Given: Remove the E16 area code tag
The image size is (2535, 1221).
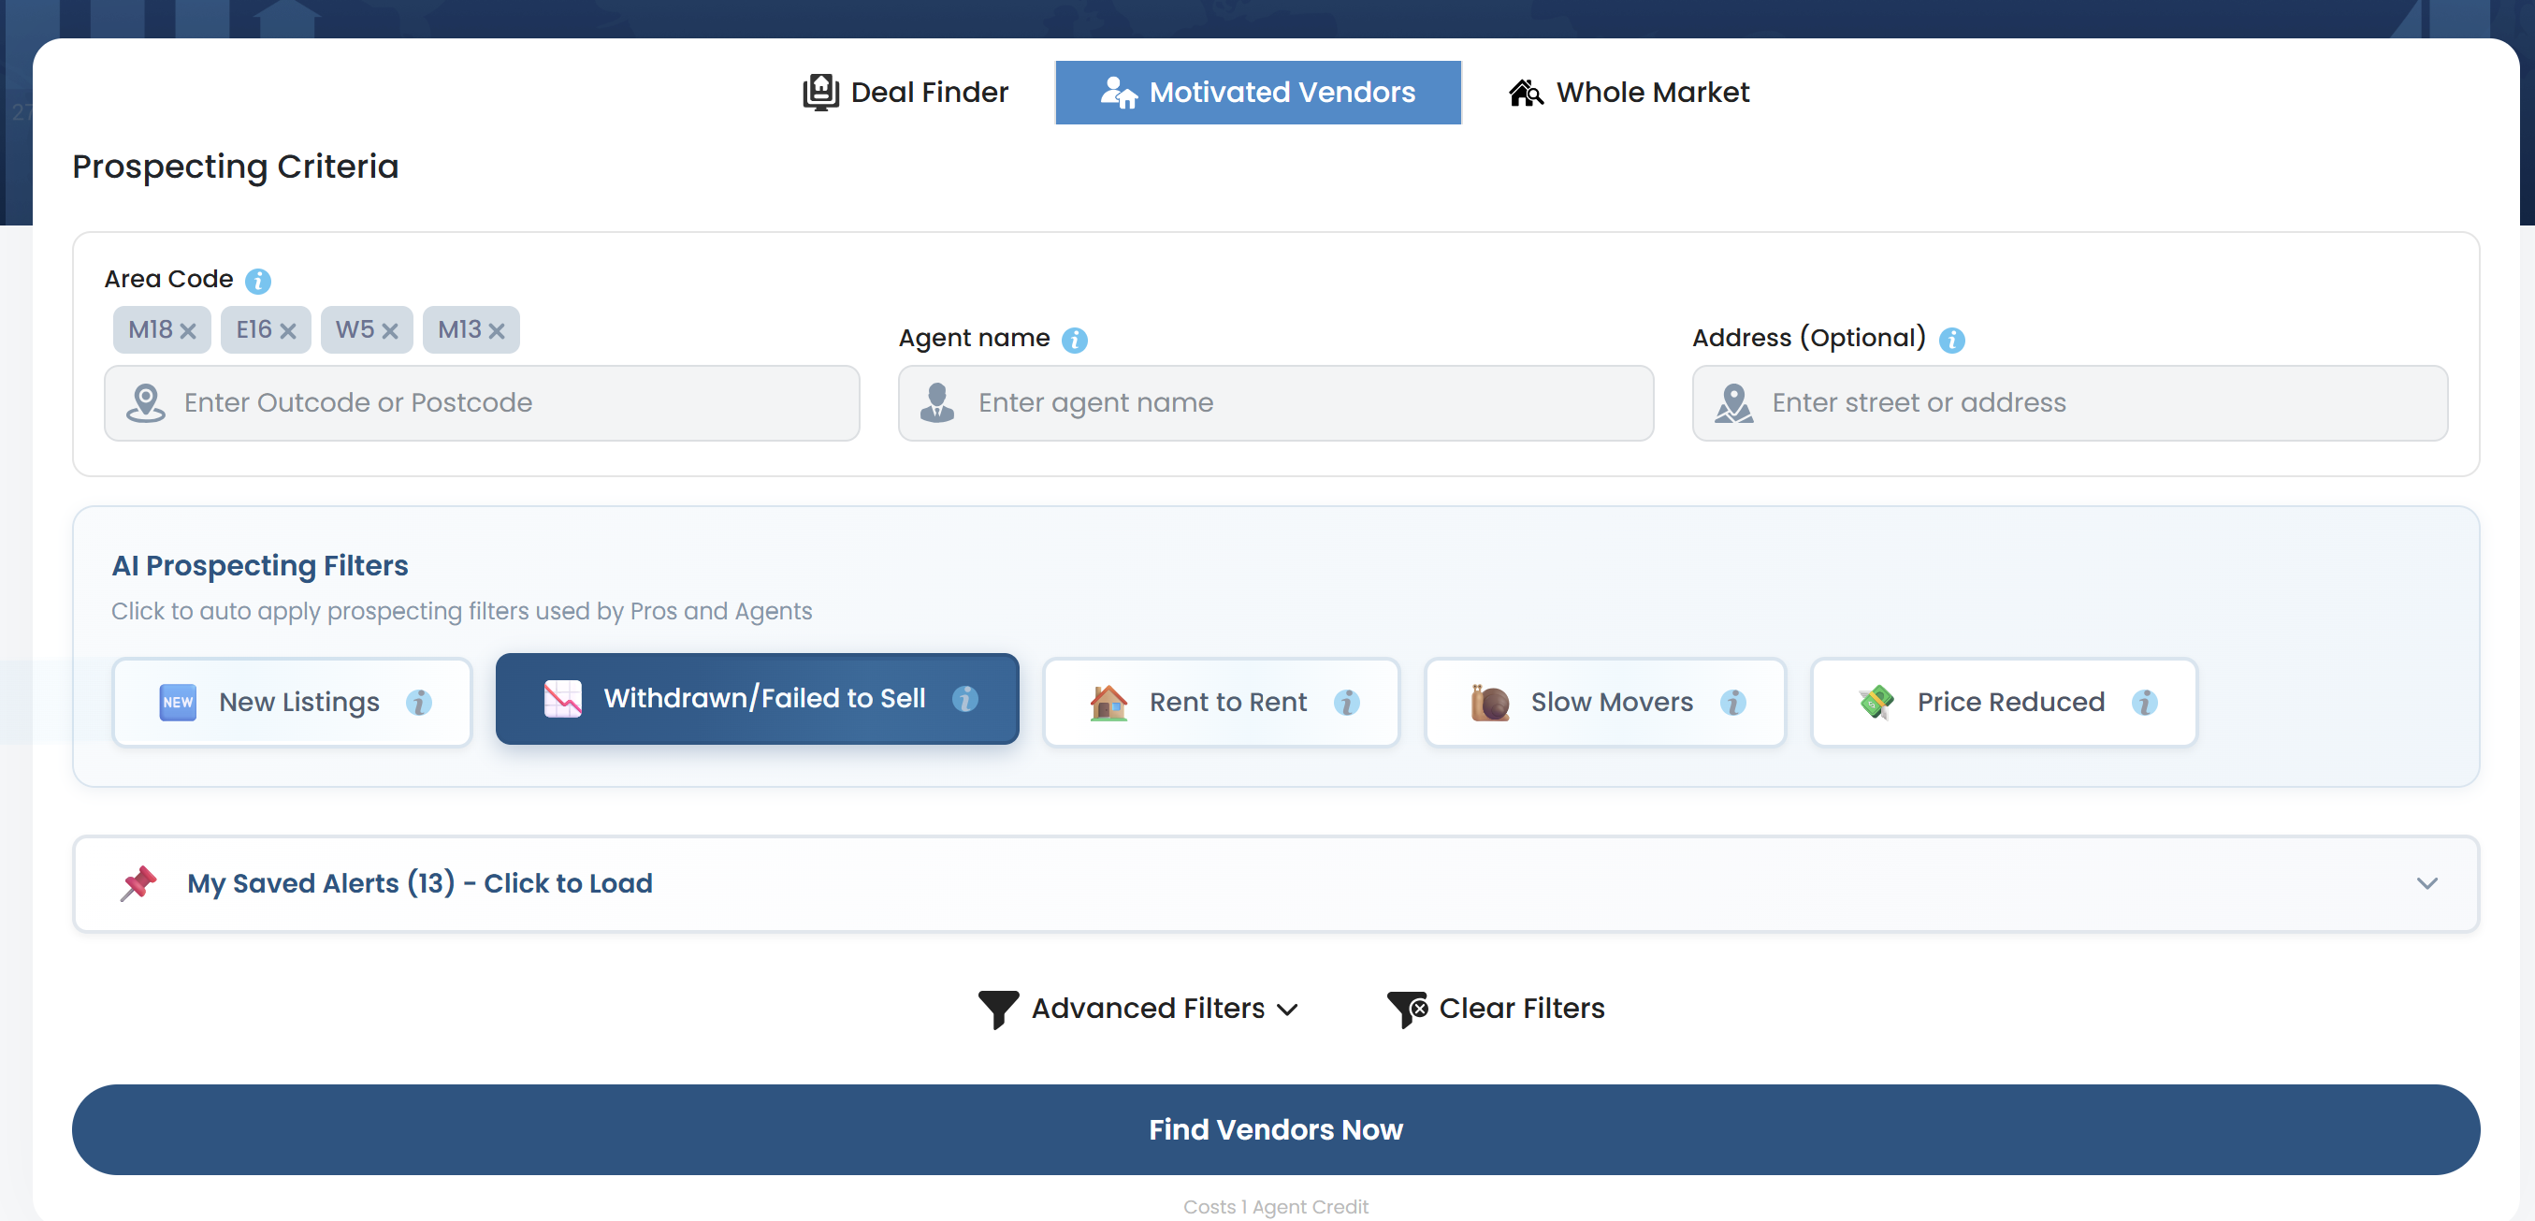Looking at the screenshot, I should tap(287, 331).
